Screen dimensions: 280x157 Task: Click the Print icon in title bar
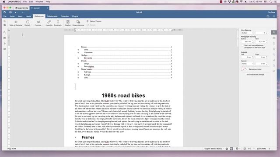click(x=10, y=12)
